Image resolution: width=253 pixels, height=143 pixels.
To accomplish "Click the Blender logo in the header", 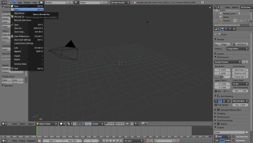I will tap(135, 2).
